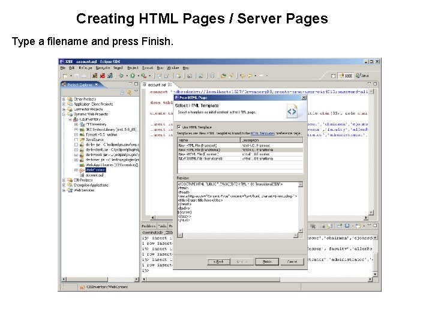The width and height of the screenshot is (432, 324).
Task: Click the External Tools run icon
Action: pyautogui.click(x=143, y=76)
